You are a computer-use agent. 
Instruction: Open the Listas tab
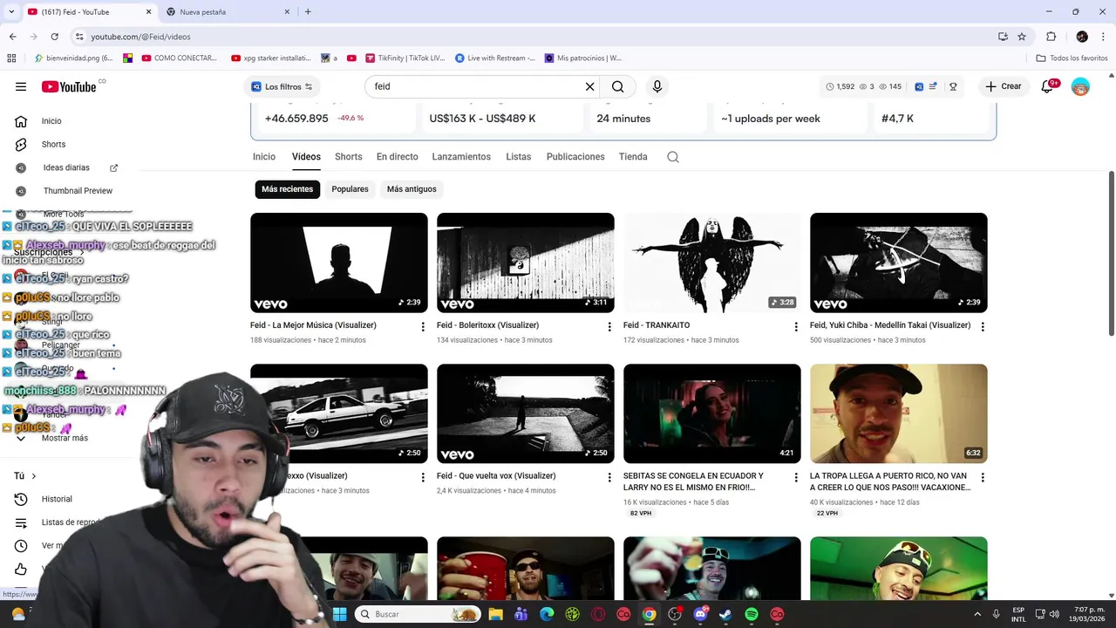[518, 157]
